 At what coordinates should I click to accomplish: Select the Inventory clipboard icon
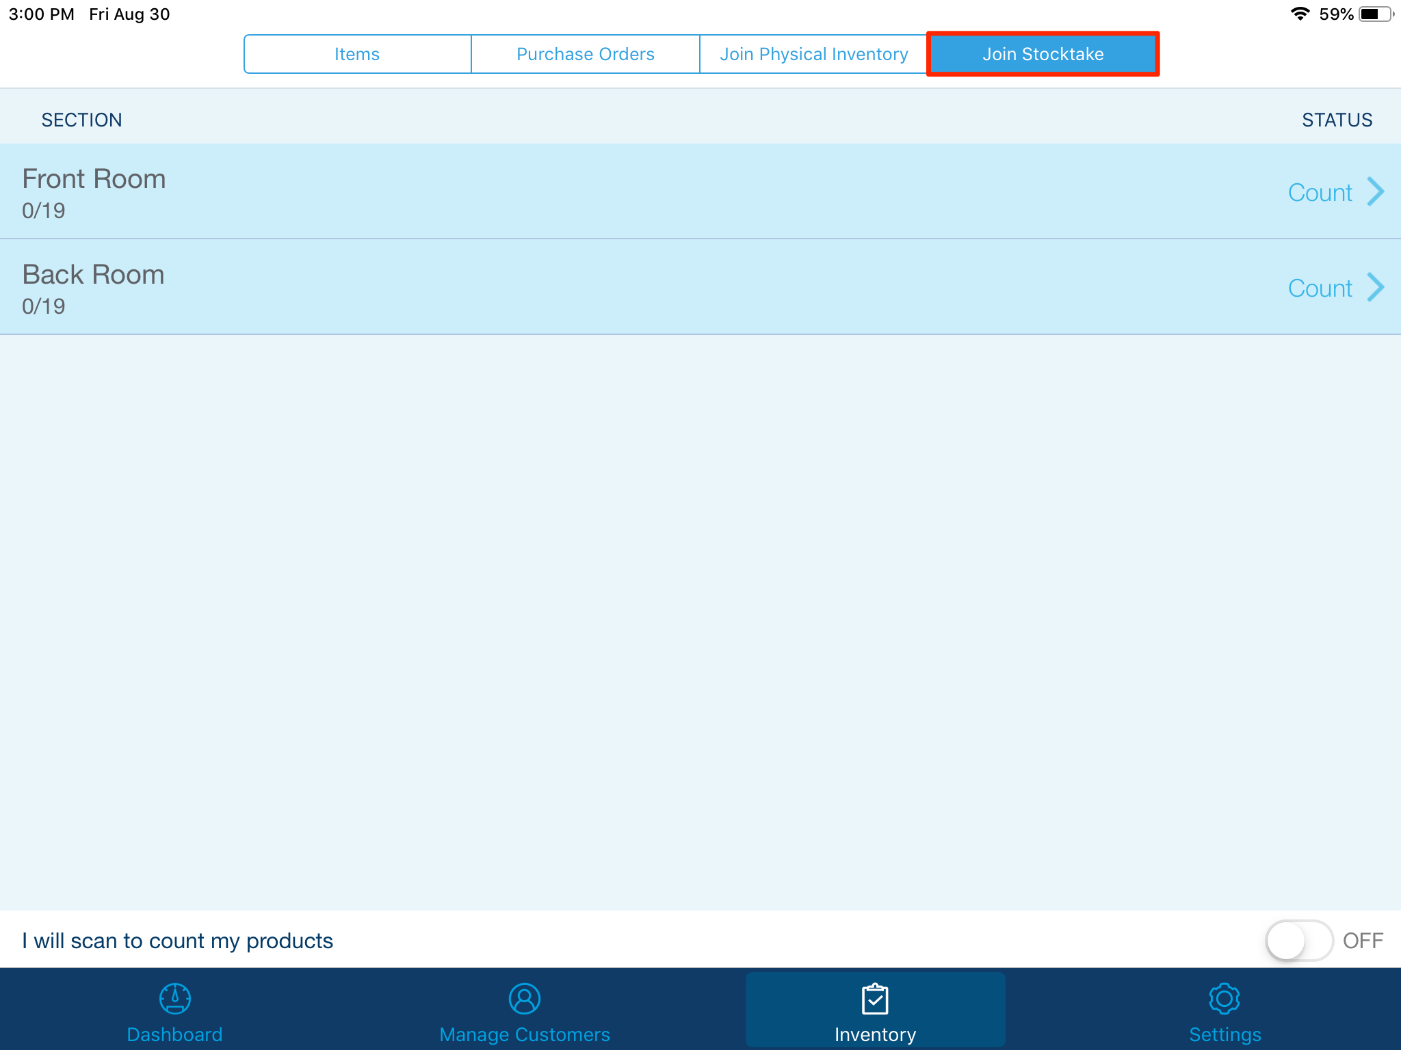[874, 999]
